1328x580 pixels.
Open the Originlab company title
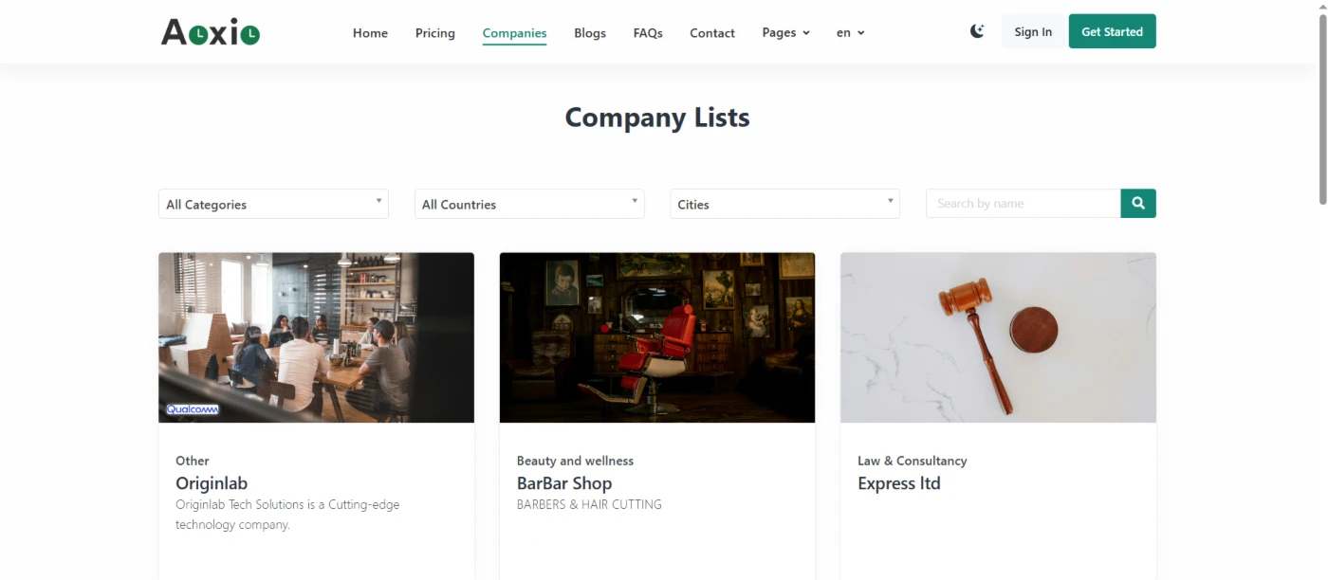pyautogui.click(x=212, y=483)
